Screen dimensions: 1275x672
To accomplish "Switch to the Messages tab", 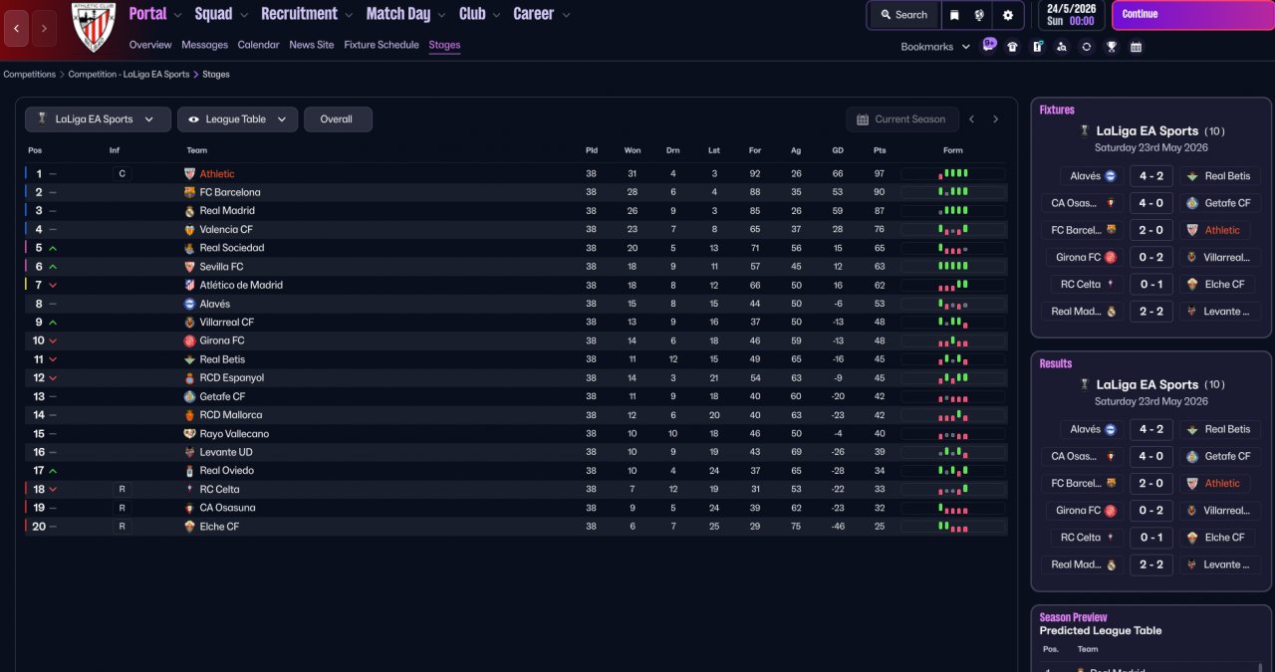I will 204,45.
